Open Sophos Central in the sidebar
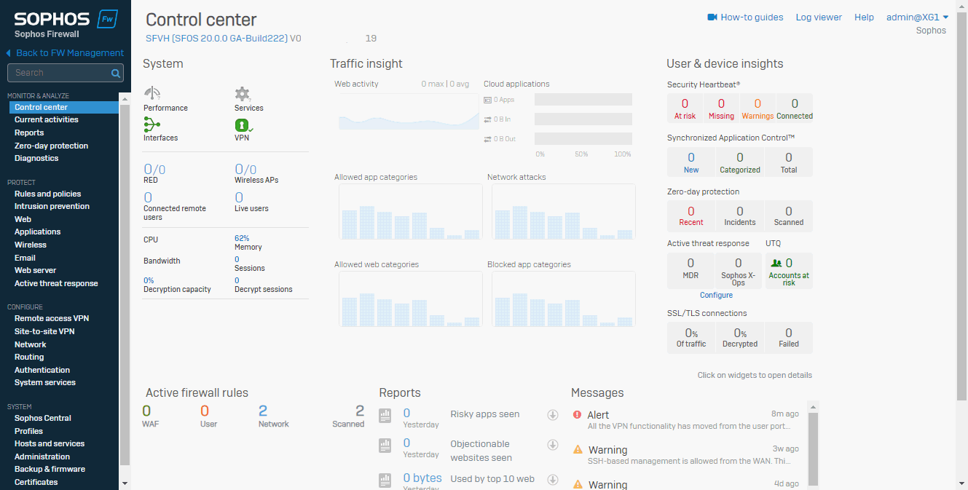 click(43, 419)
